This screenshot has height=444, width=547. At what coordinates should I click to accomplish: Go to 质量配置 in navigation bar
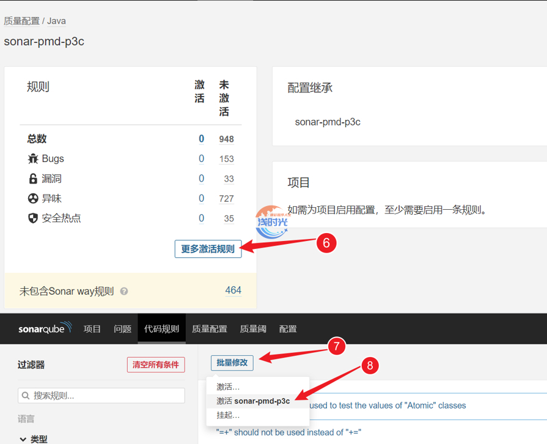pyautogui.click(x=210, y=329)
